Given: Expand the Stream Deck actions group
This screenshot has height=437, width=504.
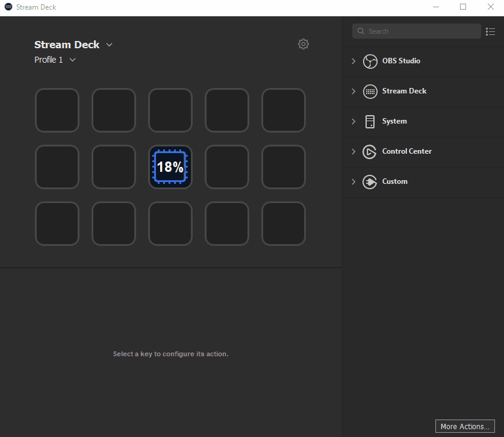Looking at the screenshot, I should (x=353, y=92).
